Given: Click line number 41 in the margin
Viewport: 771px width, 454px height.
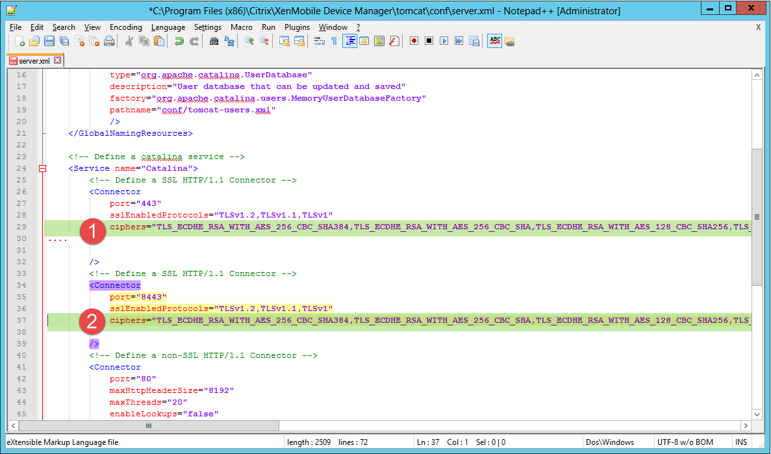Looking at the screenshot, I should pos(21,367).
